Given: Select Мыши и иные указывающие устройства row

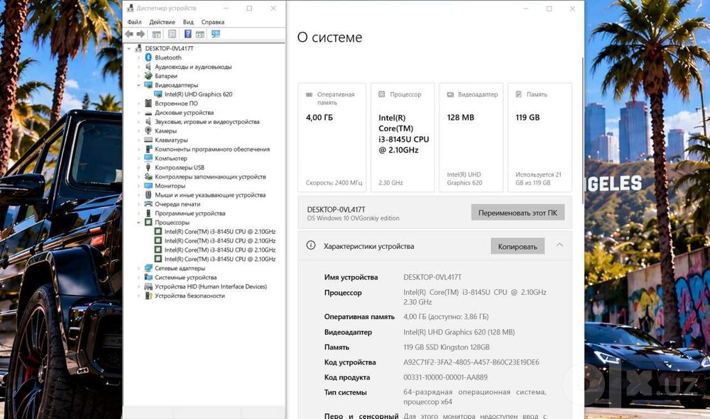Looking at the screenshot, I should (210, 195).
